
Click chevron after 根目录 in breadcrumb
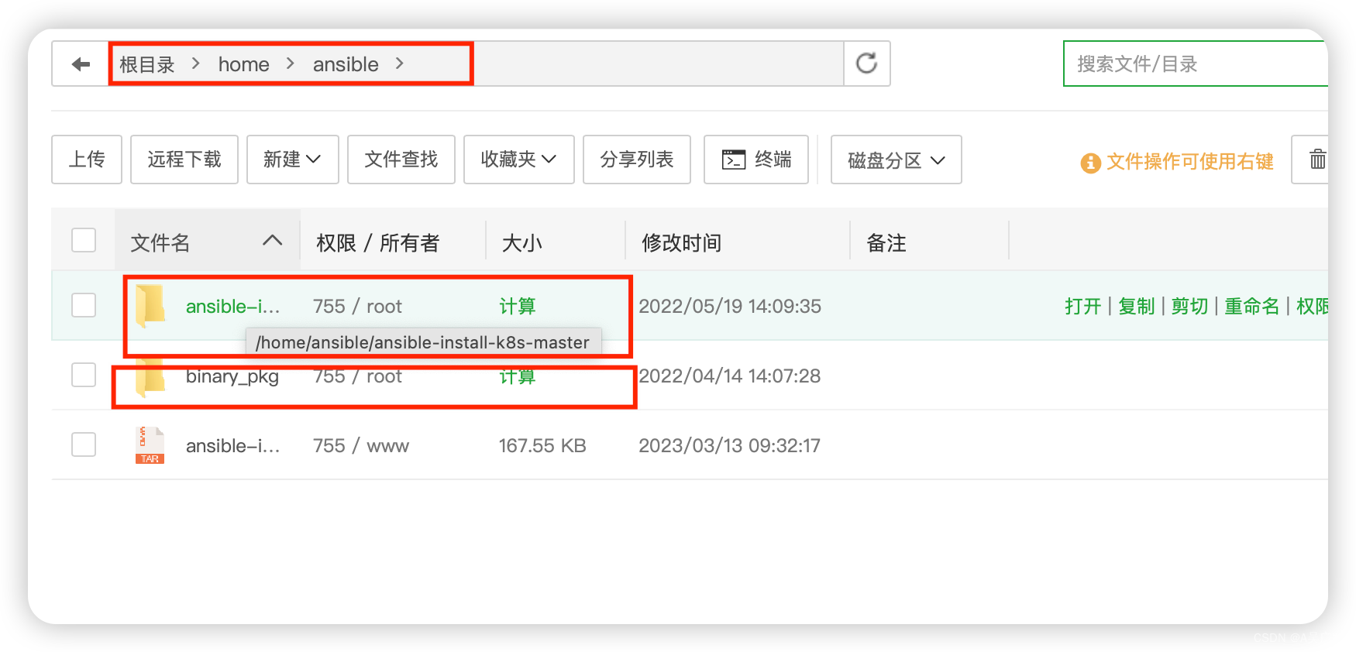196,63
